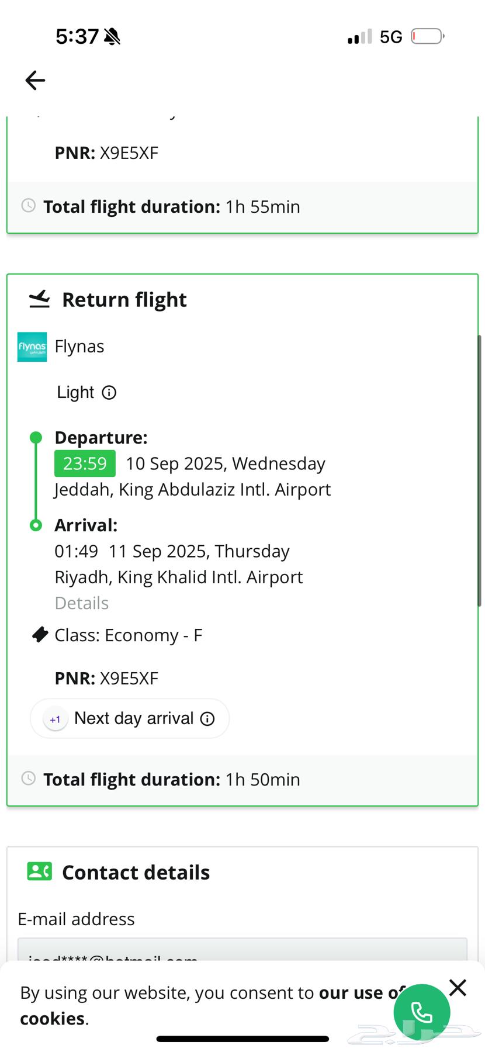The image size is (485, 1052).
Task: Tap the ticket icon beside Class
Action: [x=40, y=635]
